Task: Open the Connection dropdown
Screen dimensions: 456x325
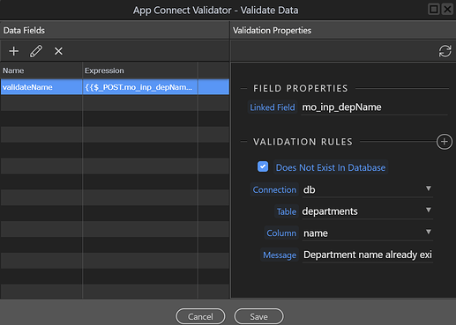Action: coord(367,189)
